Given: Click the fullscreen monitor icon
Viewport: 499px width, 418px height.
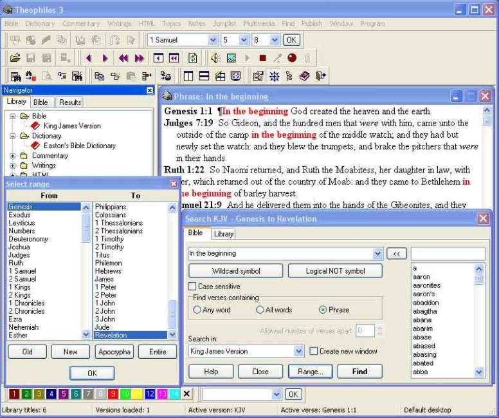Looking at the screenshot, I should (x=235, y=76).
